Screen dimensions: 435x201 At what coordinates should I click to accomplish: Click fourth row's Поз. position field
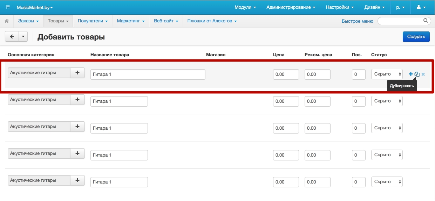[x=359, y=155]
